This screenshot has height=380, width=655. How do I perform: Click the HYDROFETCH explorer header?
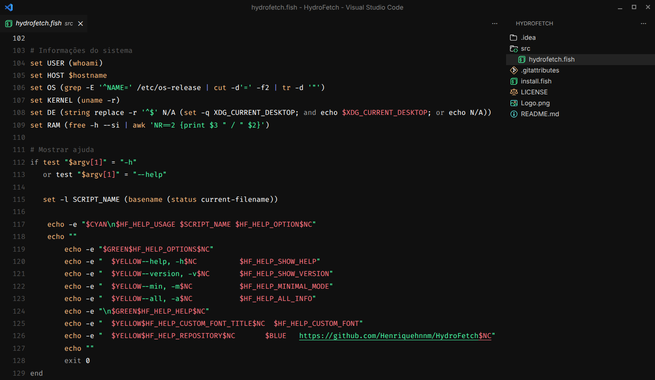pos(534,24)
